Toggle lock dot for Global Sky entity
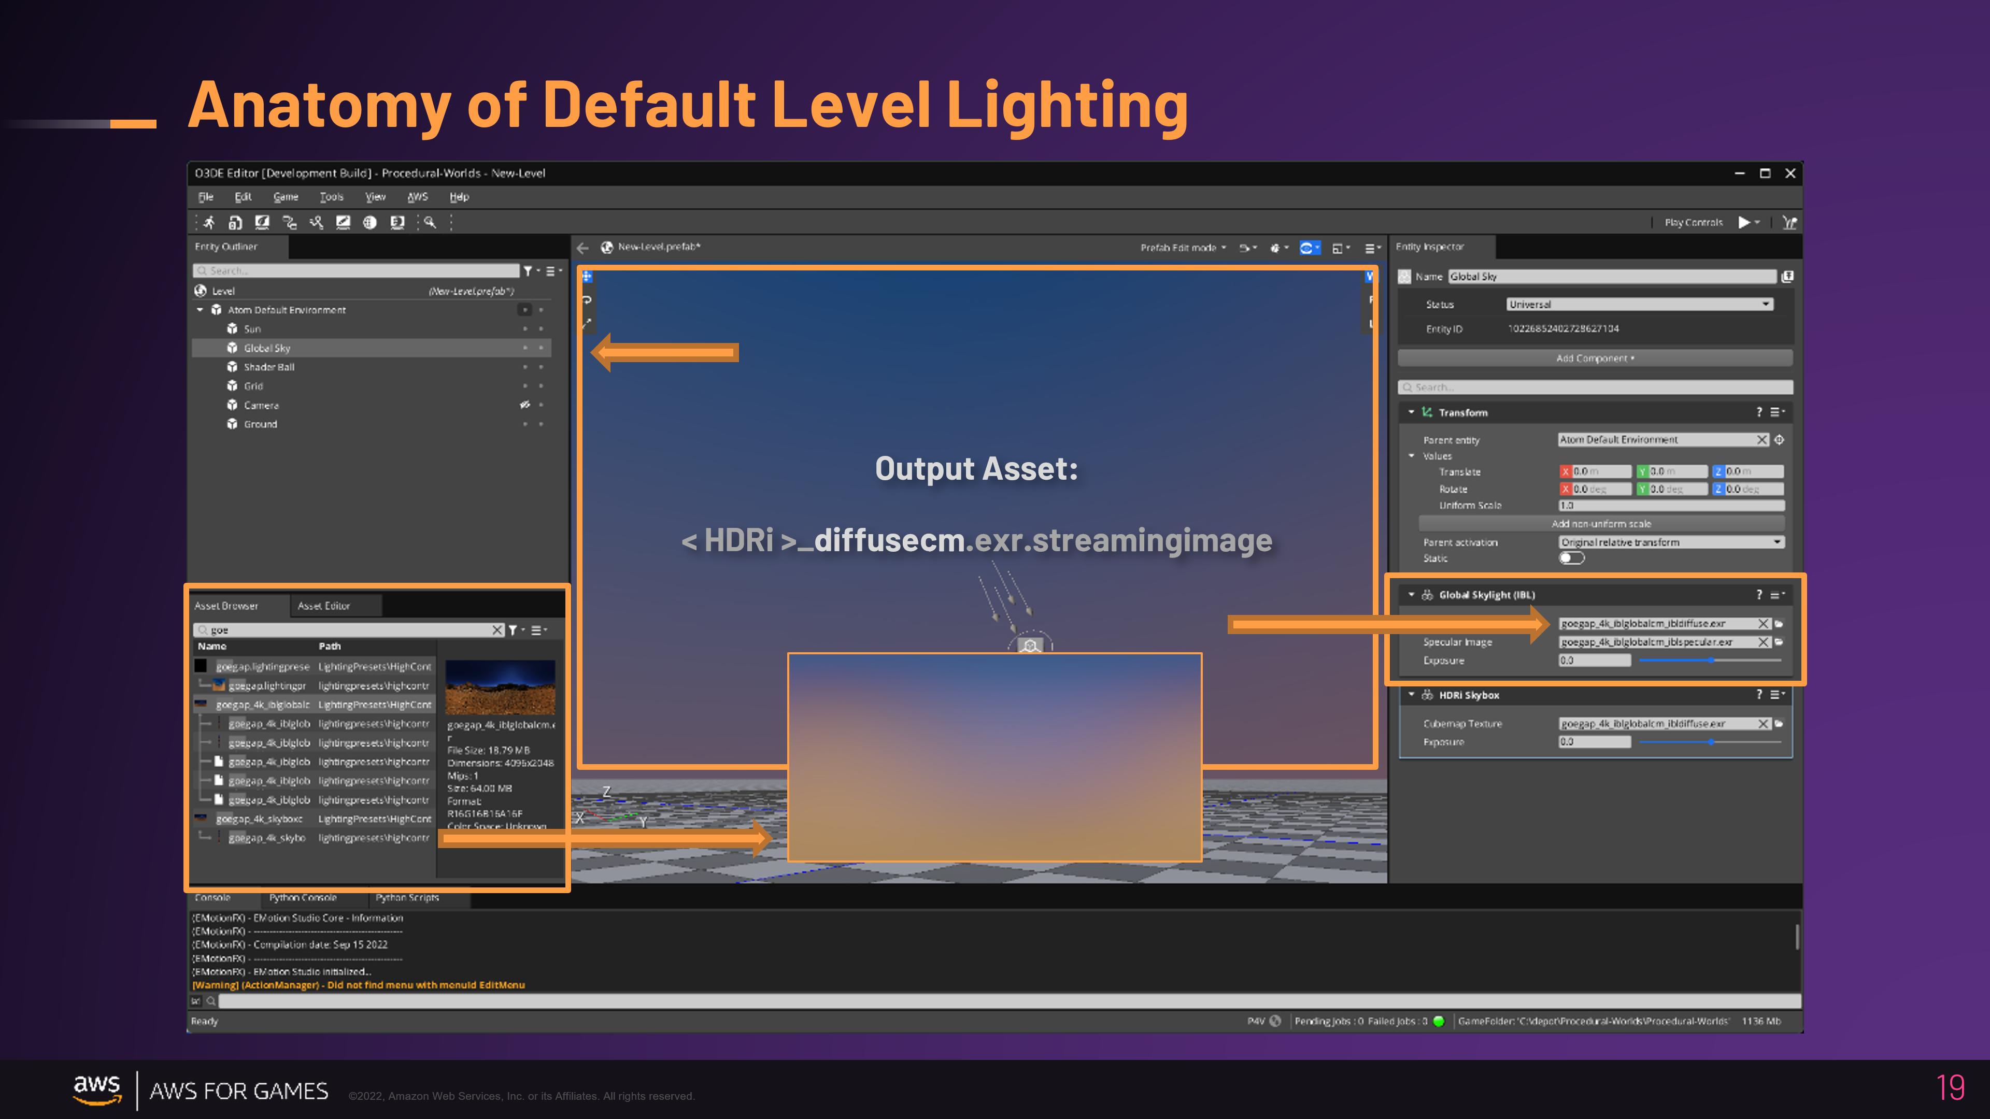This screenshot has width=1990, height=1119. click(541, 348)
